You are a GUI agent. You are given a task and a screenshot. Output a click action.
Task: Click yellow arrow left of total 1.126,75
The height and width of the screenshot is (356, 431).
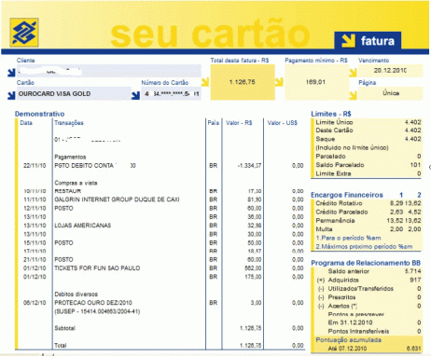coord(205,82)
